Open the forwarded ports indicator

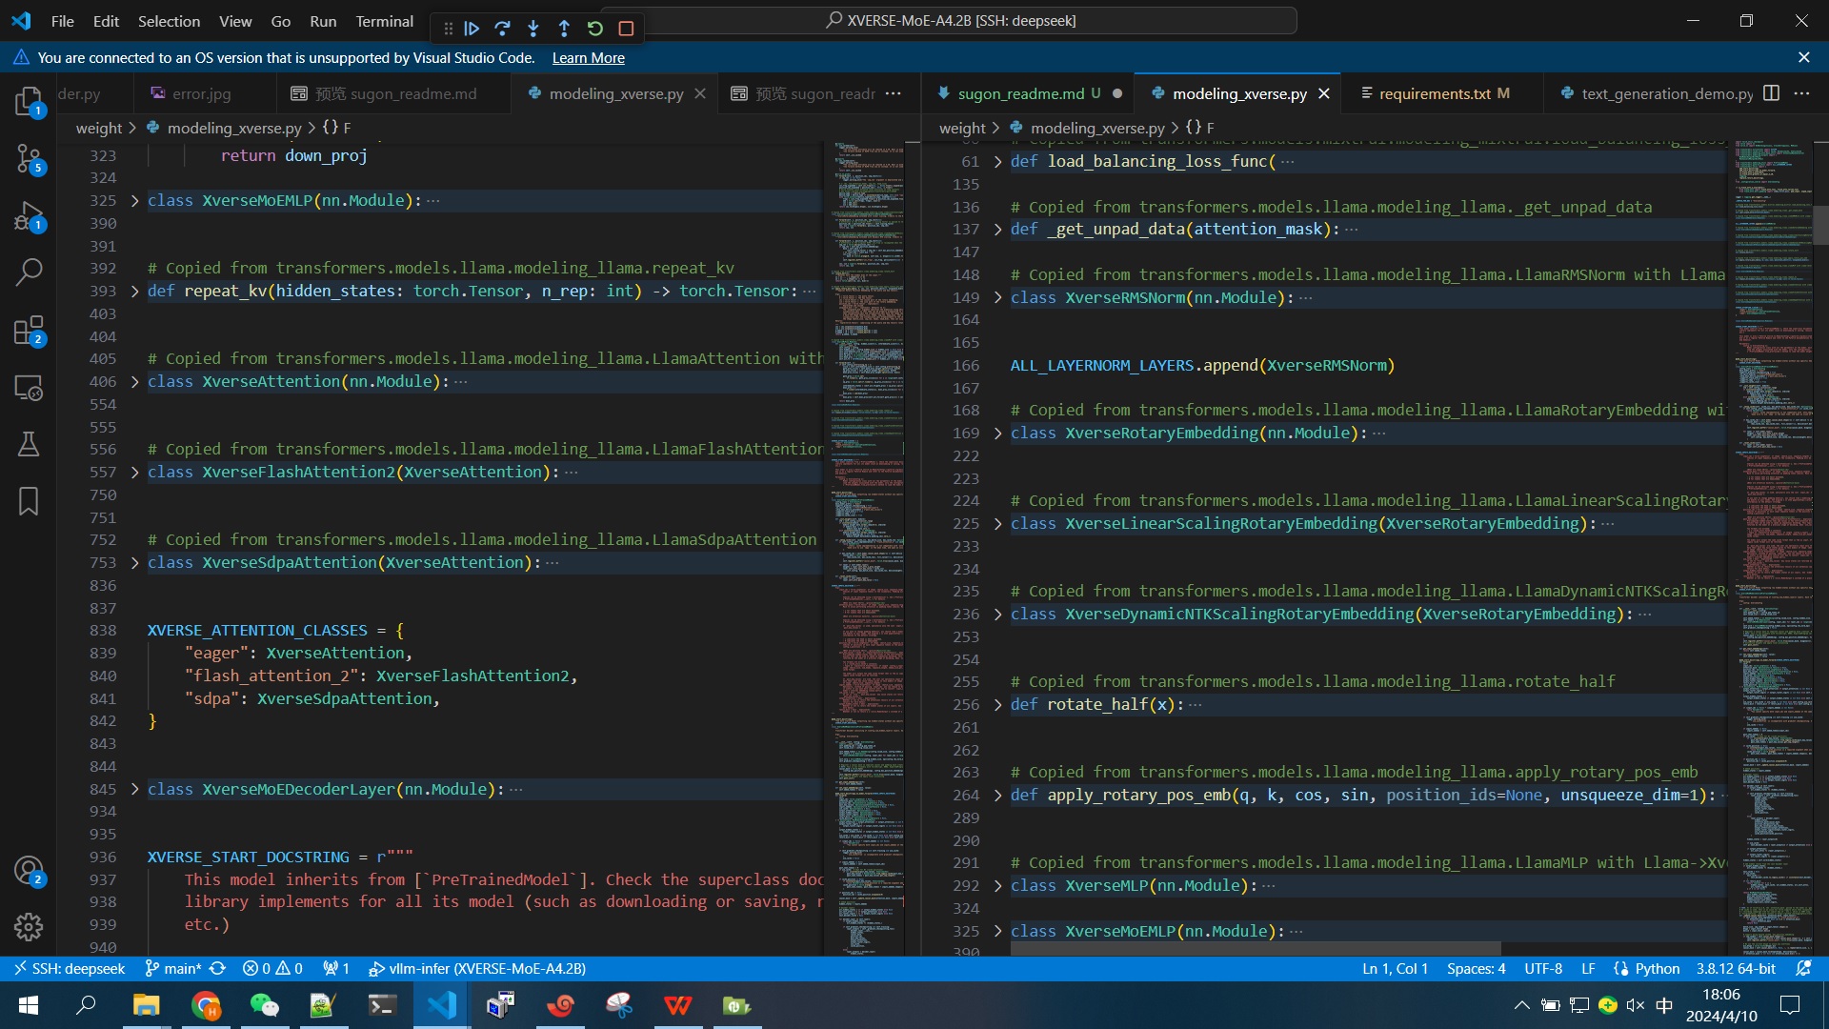click(x=335, y=968)
